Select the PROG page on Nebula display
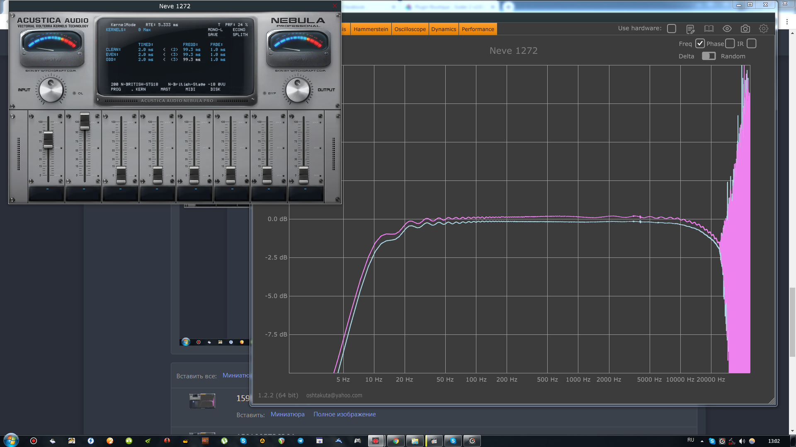This screenshot has height=447, width=796. (116, 89)
